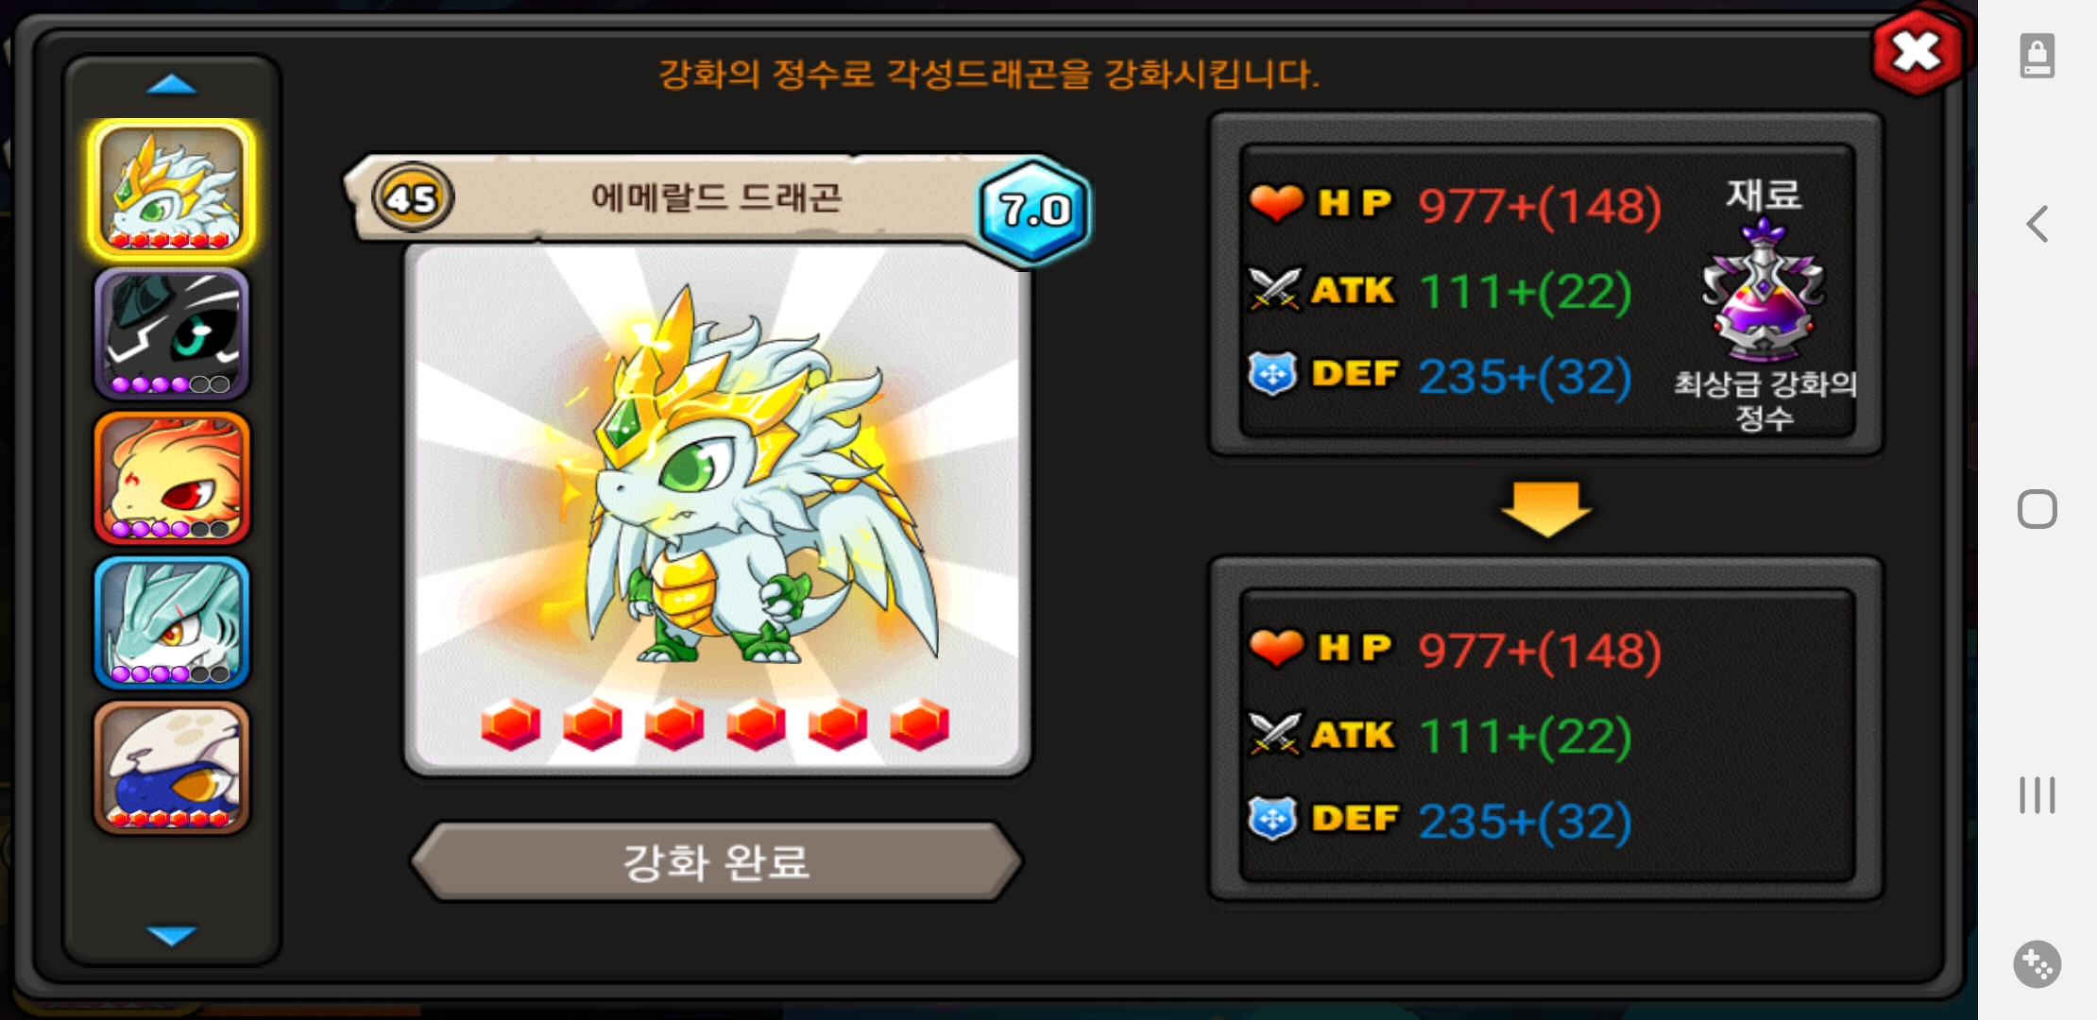Image resolution: width=2097 pixels, height=1020 pixels.
Task: Tap the Android back navigation arrow
Action: pyautogui.click(x=2037, y=225)
